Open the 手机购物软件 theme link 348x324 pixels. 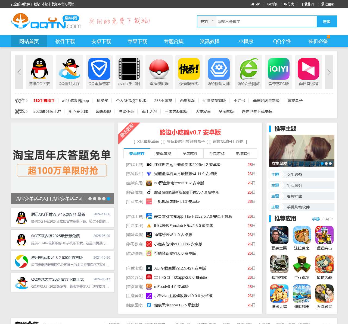pos(298,207)
